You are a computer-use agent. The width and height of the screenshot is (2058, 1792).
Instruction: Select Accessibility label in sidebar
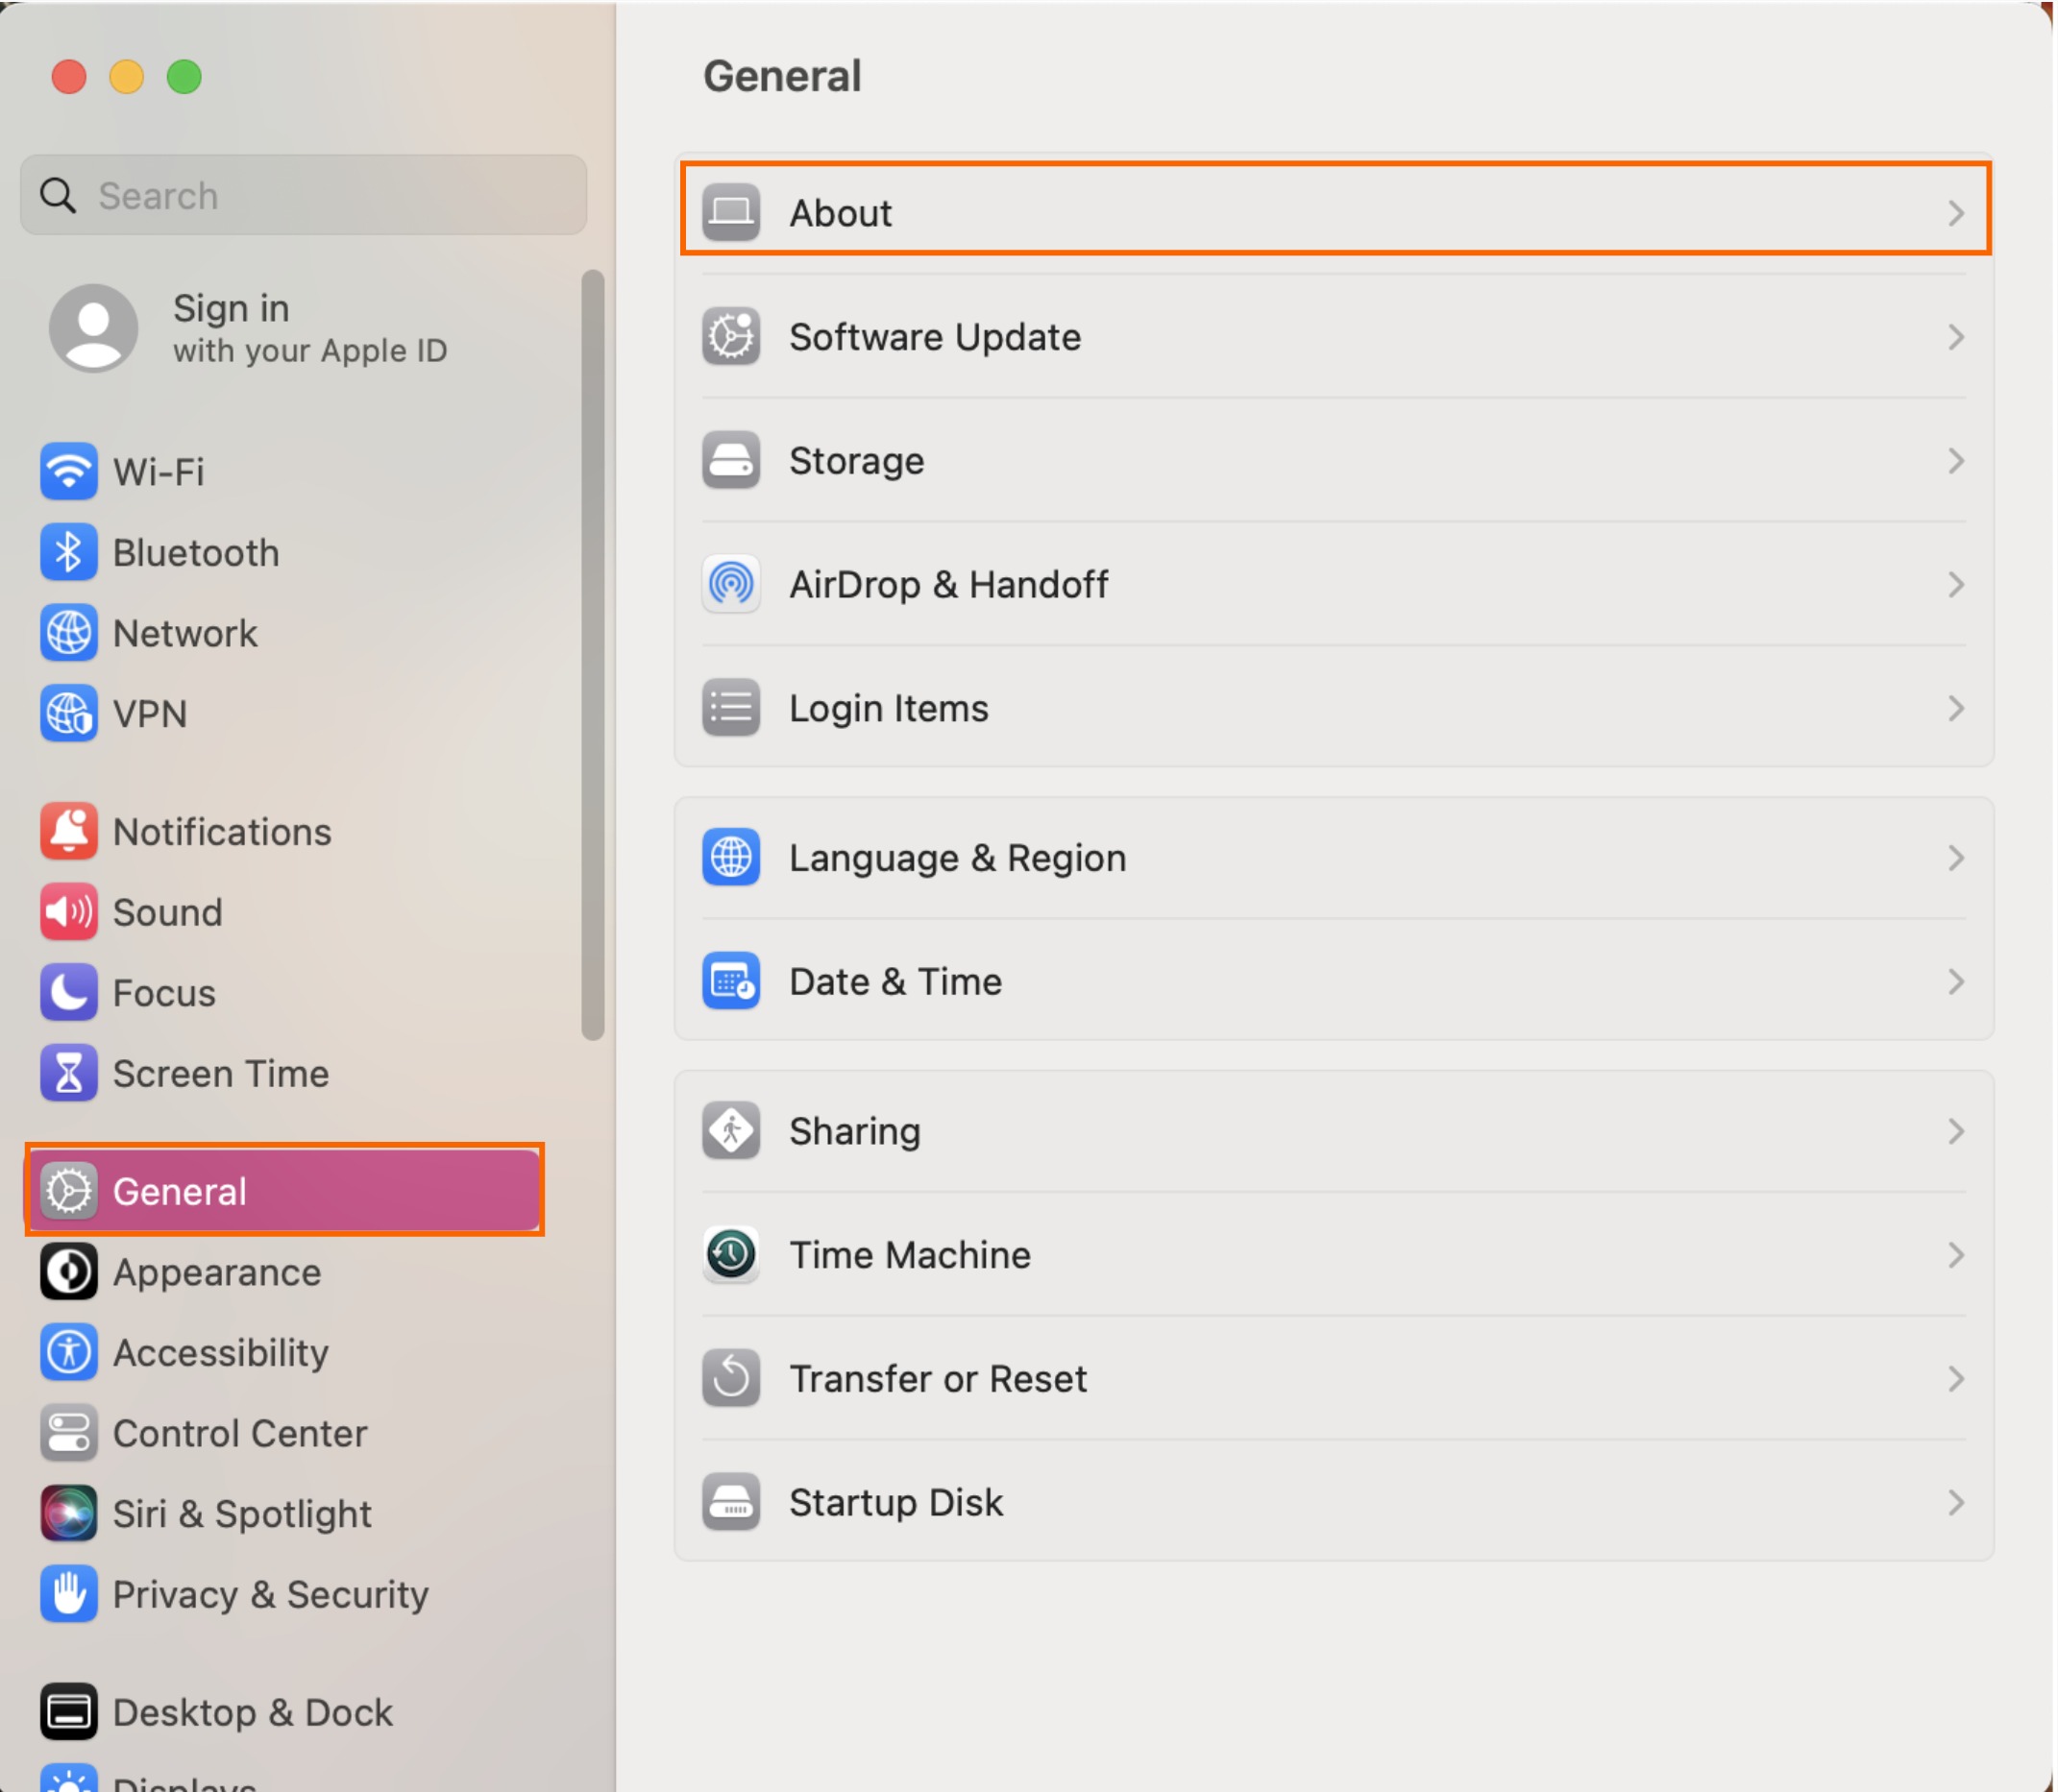[221, 1353]
